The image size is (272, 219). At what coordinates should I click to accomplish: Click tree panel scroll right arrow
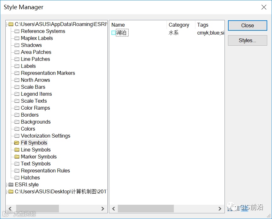coord(103,209)
